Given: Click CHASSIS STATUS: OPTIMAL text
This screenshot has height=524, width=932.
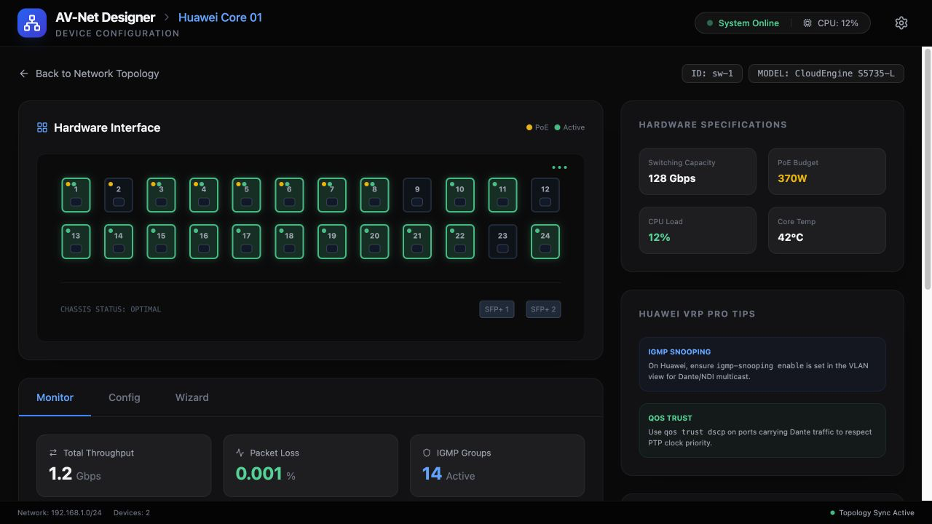Looking at the screenshot, I should (111, 309).
